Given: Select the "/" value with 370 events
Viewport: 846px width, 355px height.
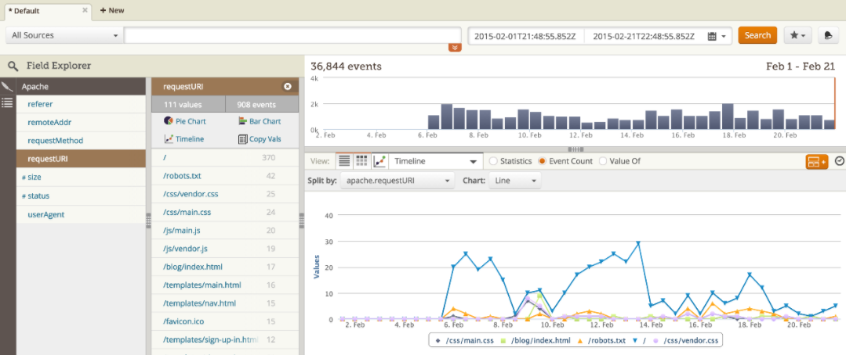Looking at the screenshot, I should tap(224, 158).
